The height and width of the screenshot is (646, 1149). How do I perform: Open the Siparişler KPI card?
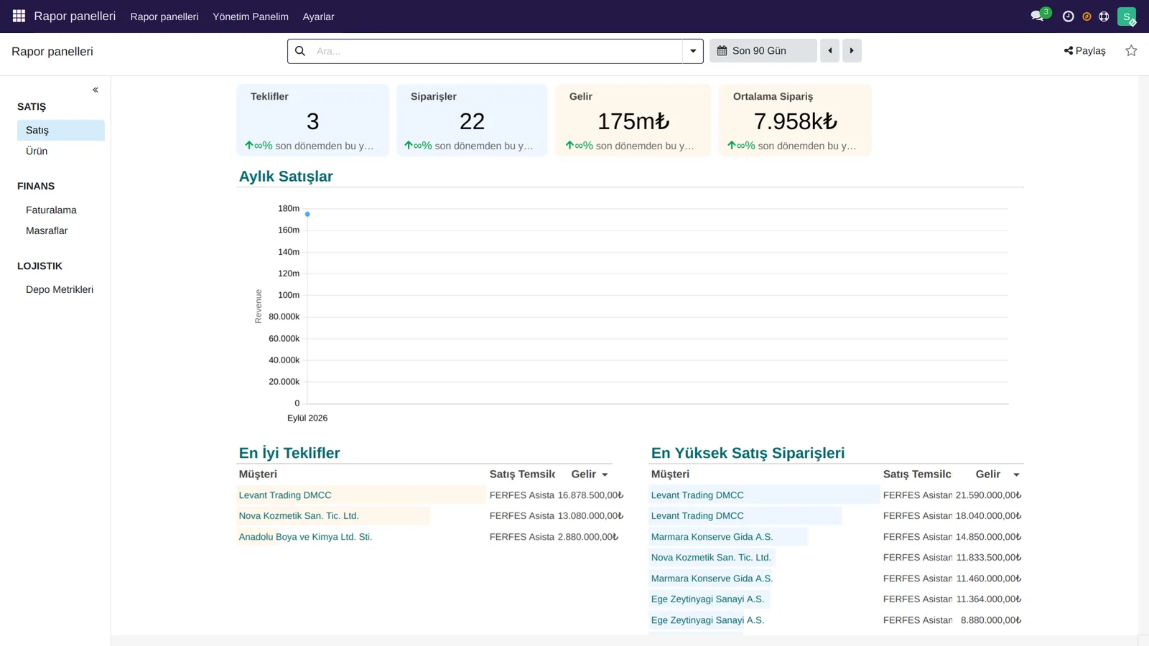pos(472,120)
